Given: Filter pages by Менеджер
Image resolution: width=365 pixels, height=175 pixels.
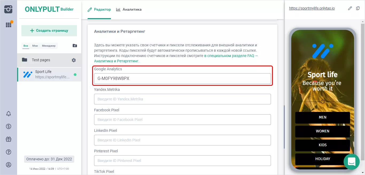Looking at the screenshot, I should tap(49, 46).
